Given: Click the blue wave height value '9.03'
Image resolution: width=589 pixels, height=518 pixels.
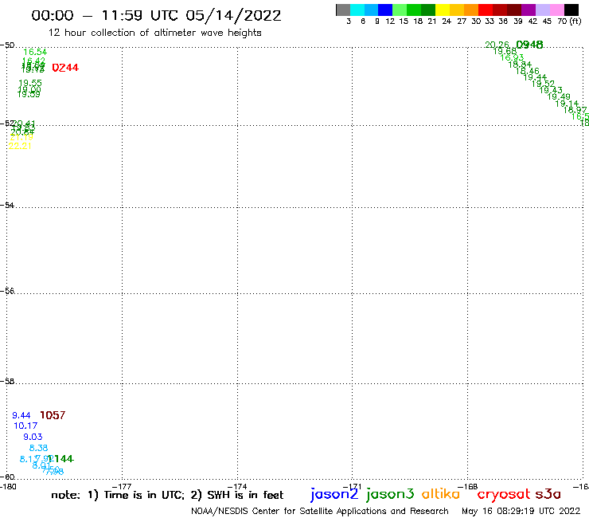Looking at the screenshot, I should click(33, 437).
